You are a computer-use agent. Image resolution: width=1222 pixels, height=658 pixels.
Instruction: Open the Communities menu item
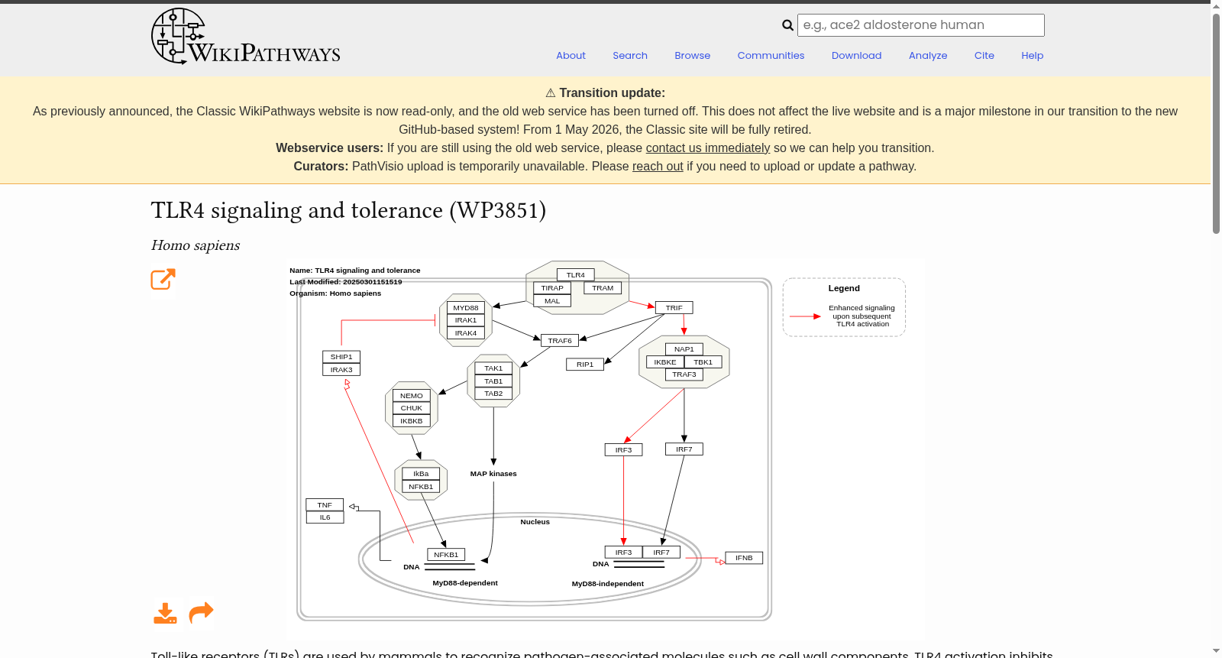pyautogui.click(x=771, y=56)
